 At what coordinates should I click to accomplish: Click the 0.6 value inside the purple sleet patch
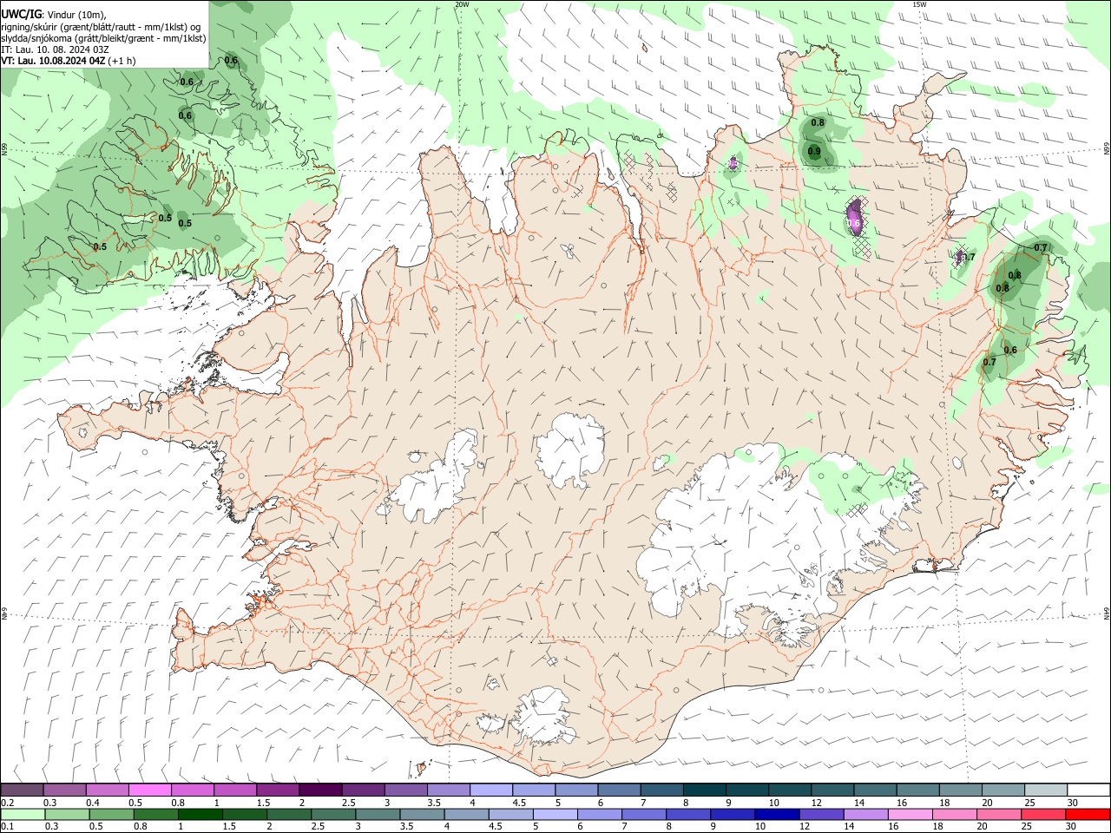coord(853,223)
